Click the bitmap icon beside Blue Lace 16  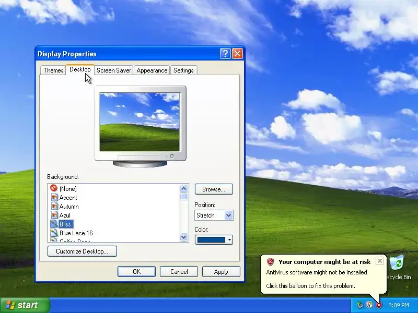(54, 233)
